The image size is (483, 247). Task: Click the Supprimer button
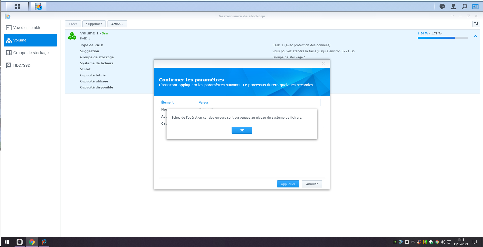(94, 24)
